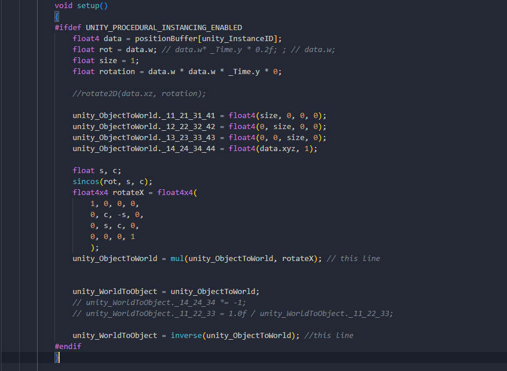The height and width of the screenshot is (371, 507).
Task: Click 'unity_ObjectToWorld._13_23_33_43' assignment
Action: [199, 137]
